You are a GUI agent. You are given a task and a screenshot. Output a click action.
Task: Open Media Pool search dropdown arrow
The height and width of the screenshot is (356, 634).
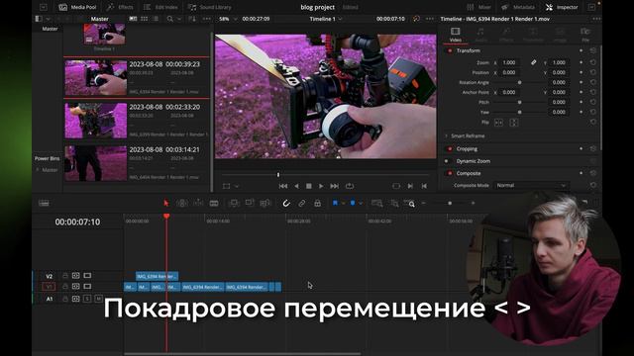click(179, 19)
